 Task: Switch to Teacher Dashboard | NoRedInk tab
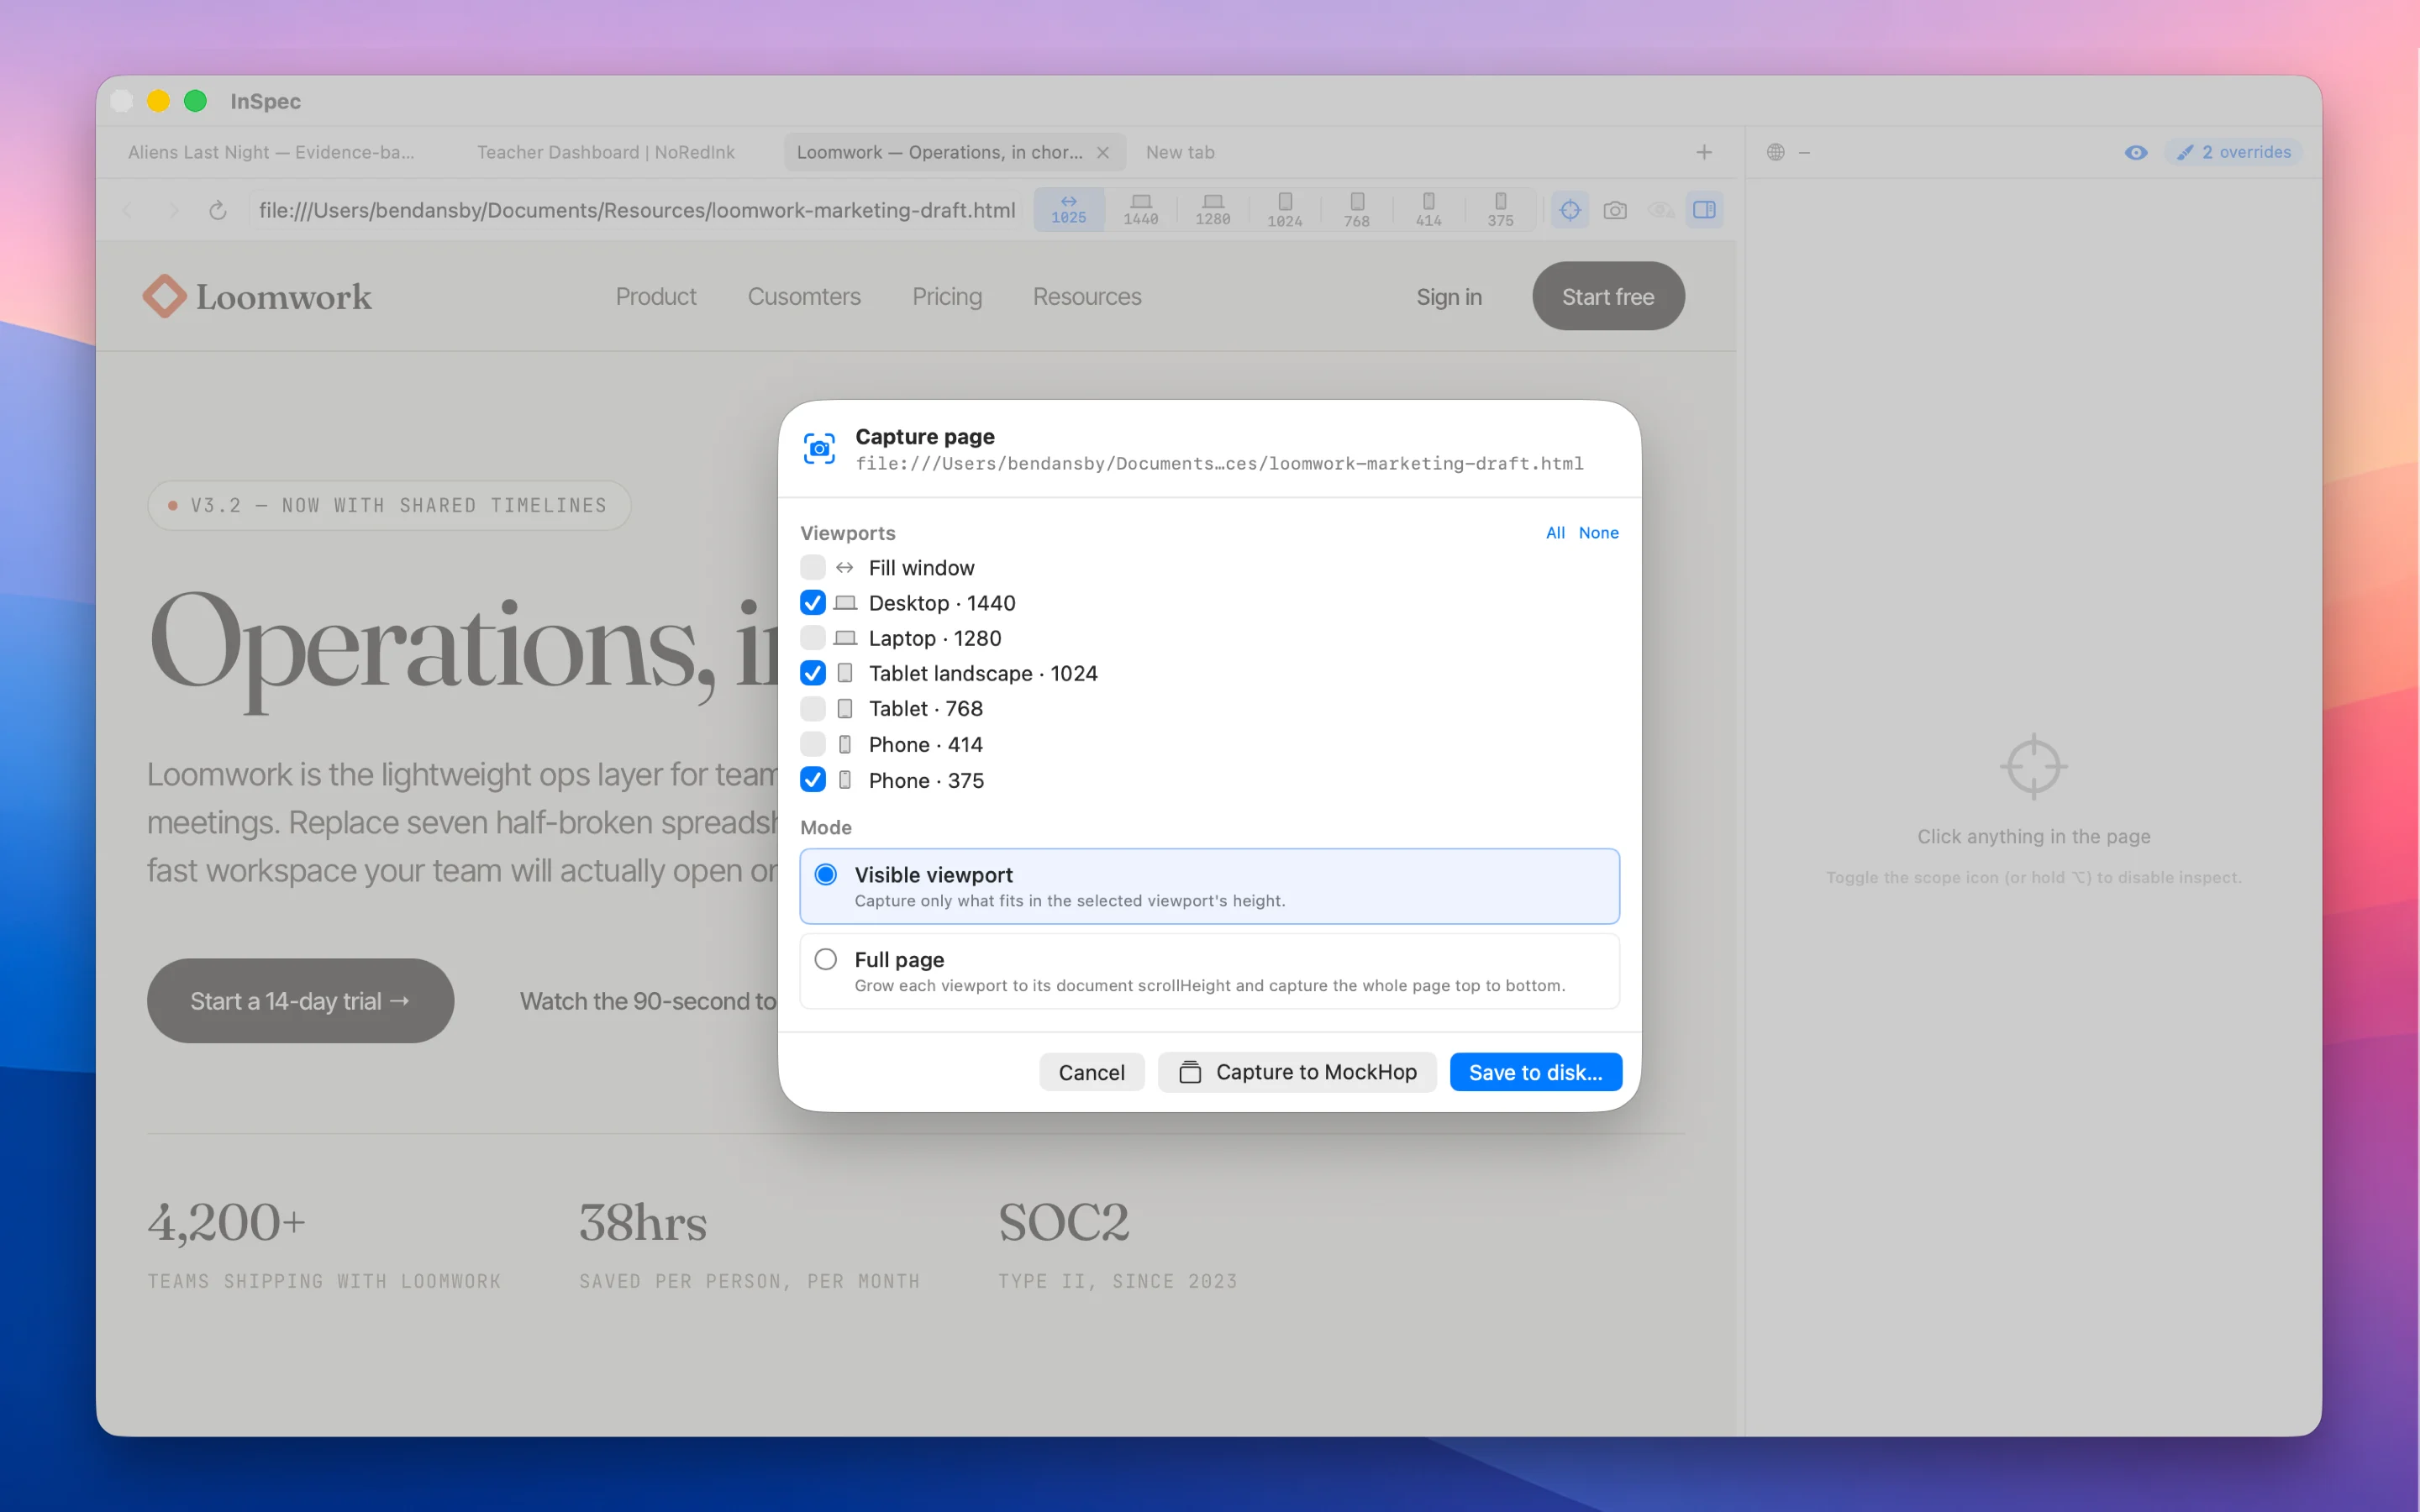point(606,152)
